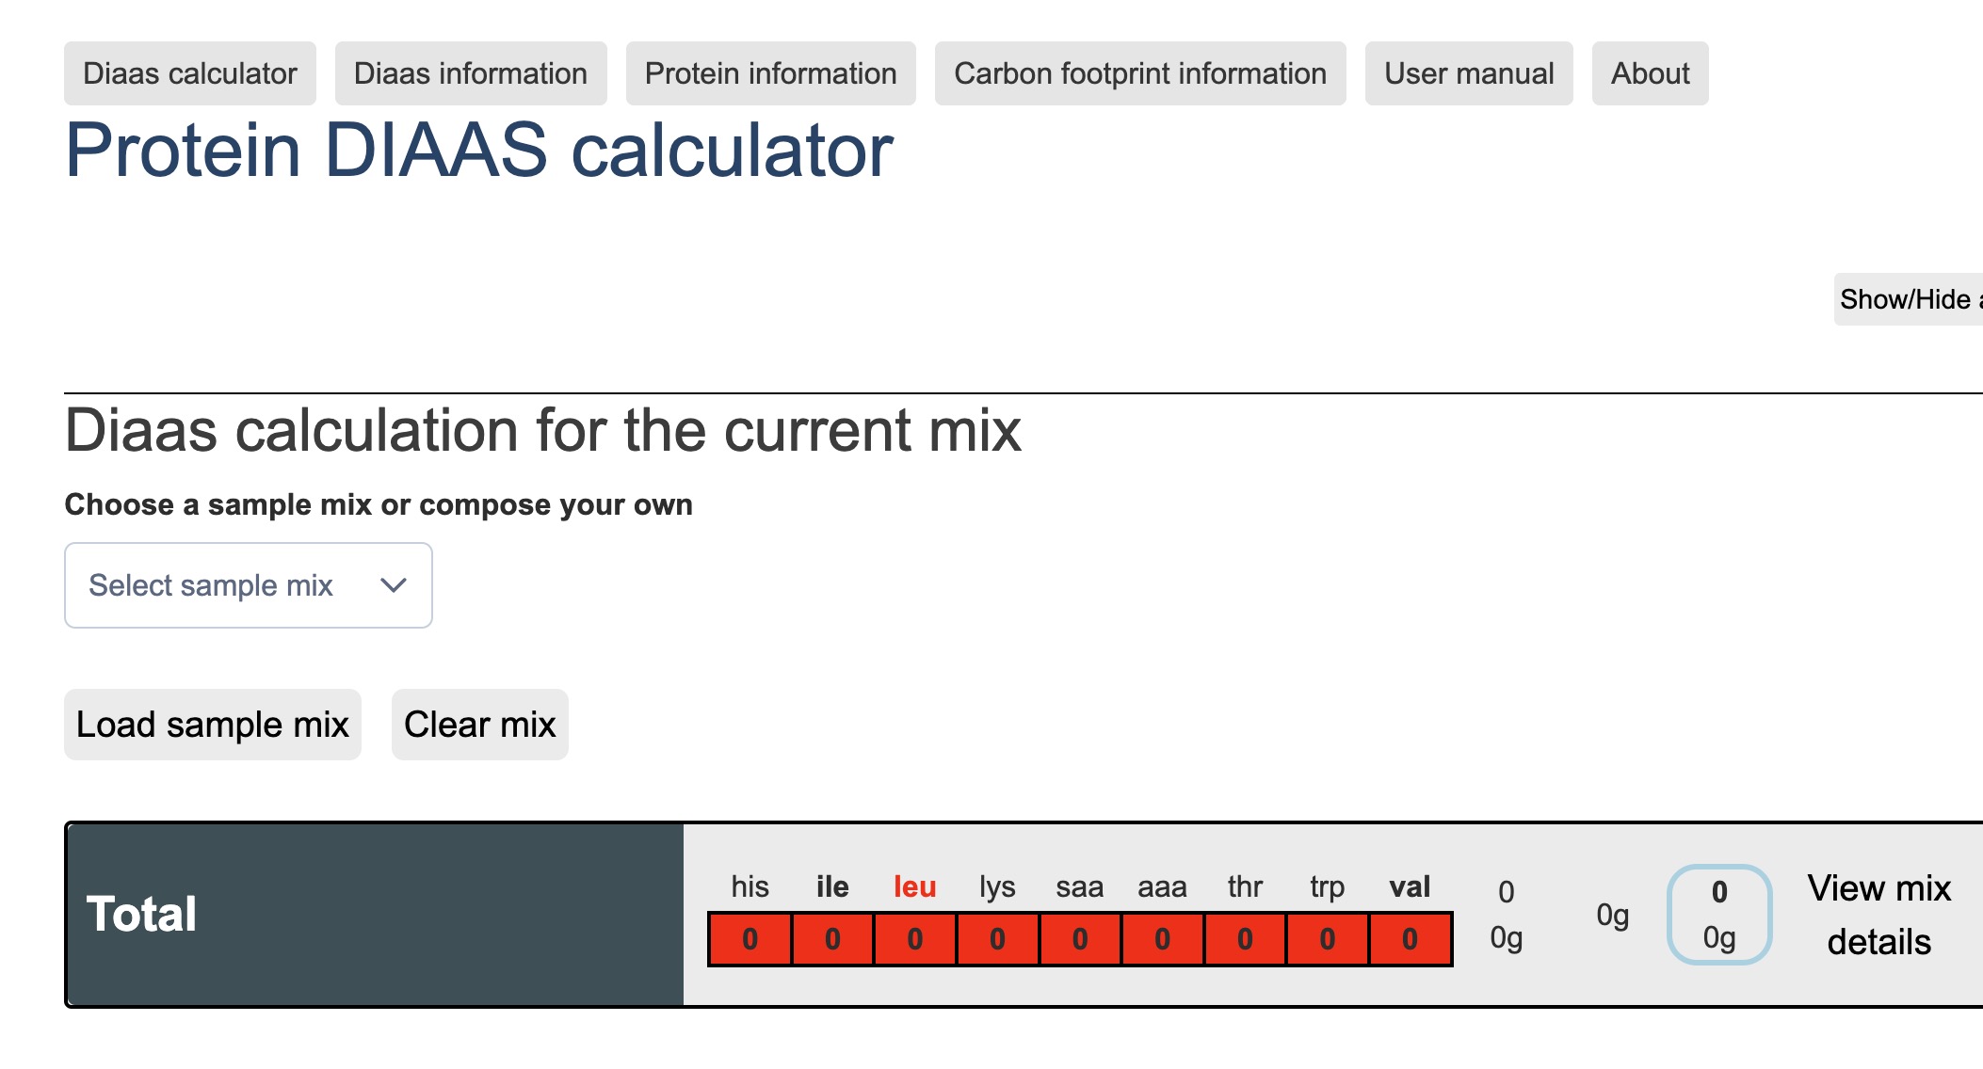Open the User manual
Screen dimensions: 1983x1069
click(1468, 73)
